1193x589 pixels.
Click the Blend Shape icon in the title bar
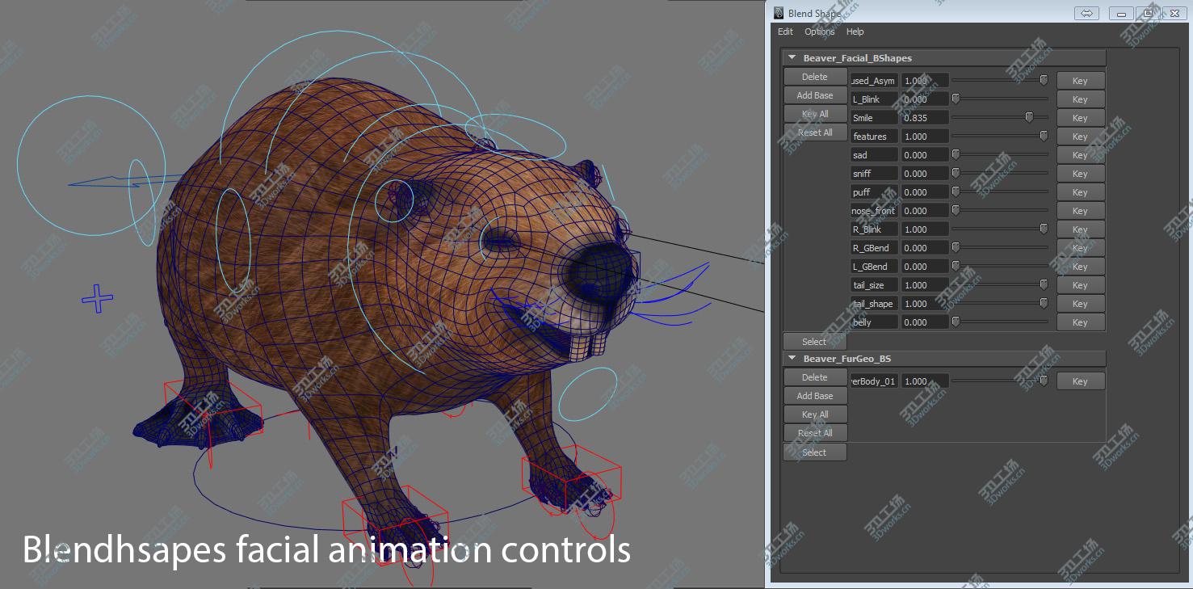tap(778, 13)
